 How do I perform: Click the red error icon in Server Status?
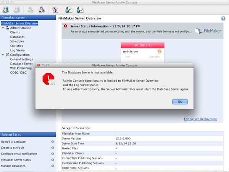click(x=65, y=26)
